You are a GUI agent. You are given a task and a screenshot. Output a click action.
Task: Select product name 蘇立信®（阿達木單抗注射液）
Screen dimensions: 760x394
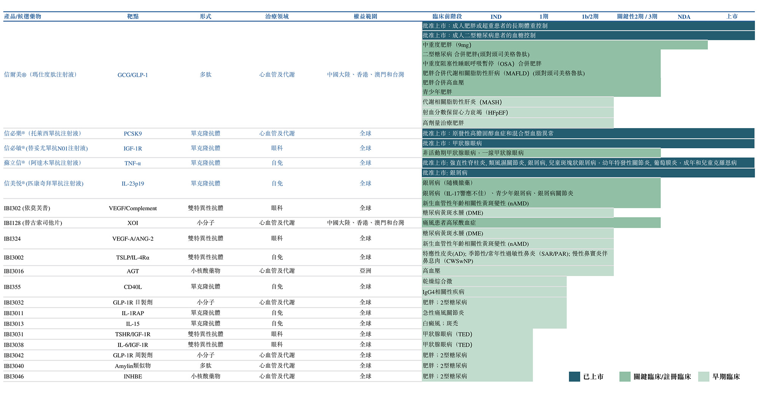(x=43, y=163)
